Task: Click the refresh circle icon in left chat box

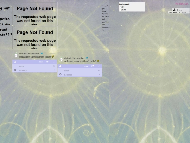Action: coord(54,62)
